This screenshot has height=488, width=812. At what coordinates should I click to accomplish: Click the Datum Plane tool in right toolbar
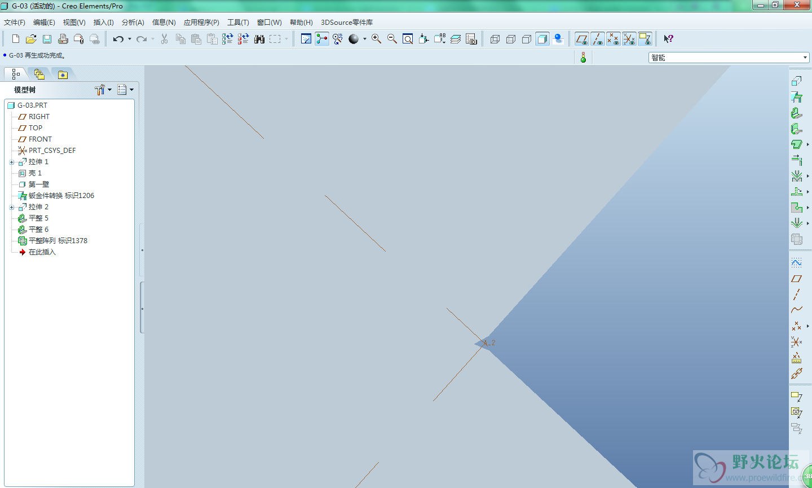pos(796,279)
